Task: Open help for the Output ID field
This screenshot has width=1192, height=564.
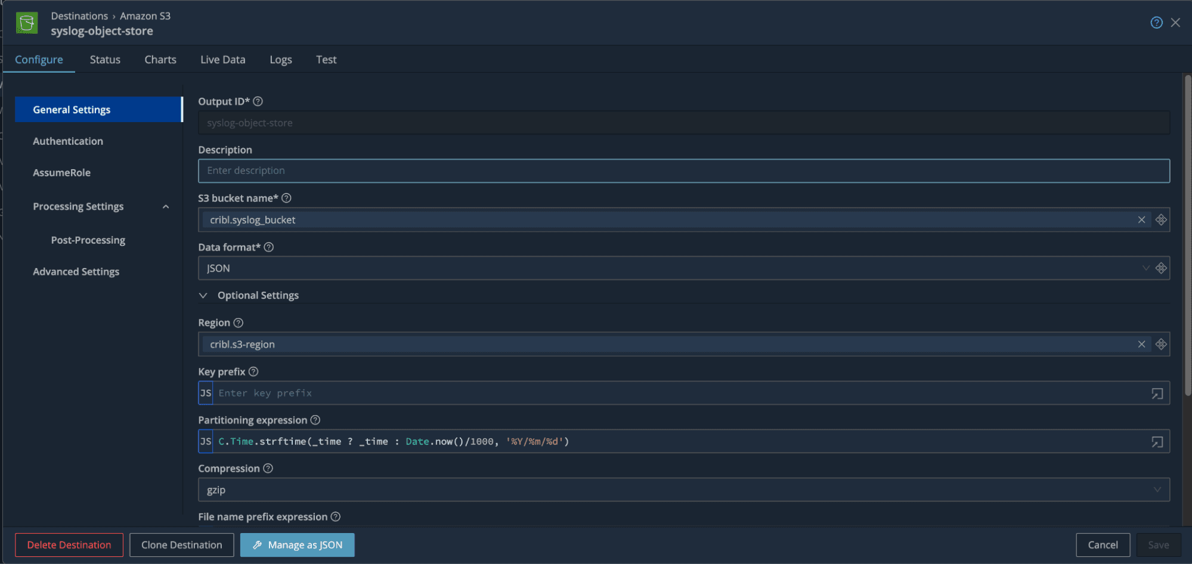Action: point(258,101)
